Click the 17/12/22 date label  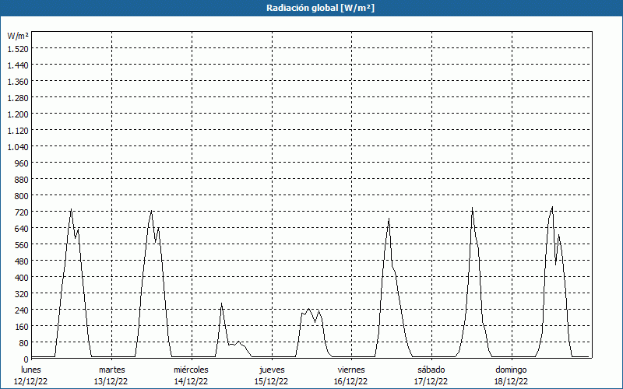click(x=431, y=381)
